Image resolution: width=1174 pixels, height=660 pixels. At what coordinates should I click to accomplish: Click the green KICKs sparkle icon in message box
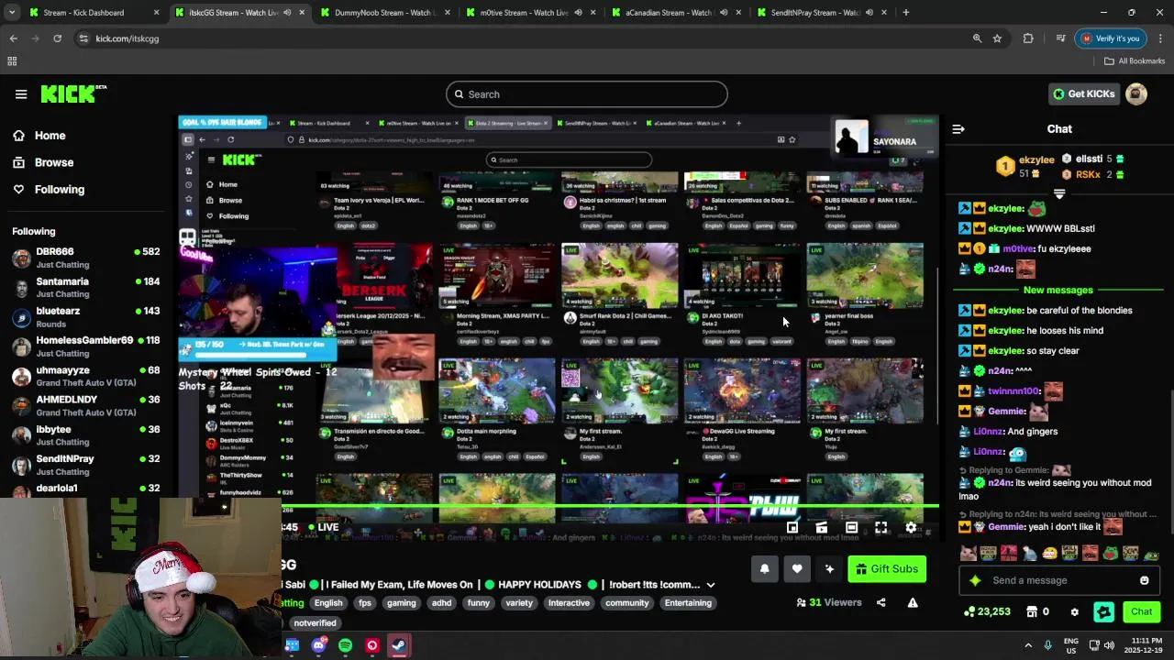click(x=975, y=580)
